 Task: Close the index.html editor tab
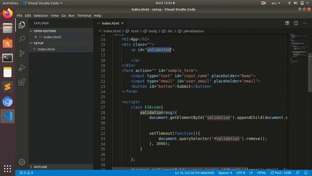pos(122,23)
